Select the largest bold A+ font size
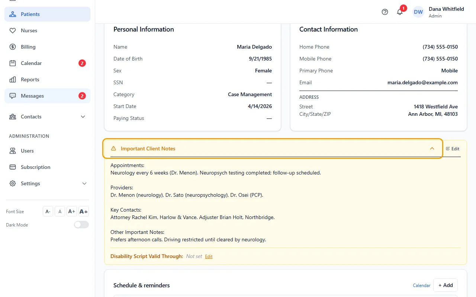 click(84, 211)
